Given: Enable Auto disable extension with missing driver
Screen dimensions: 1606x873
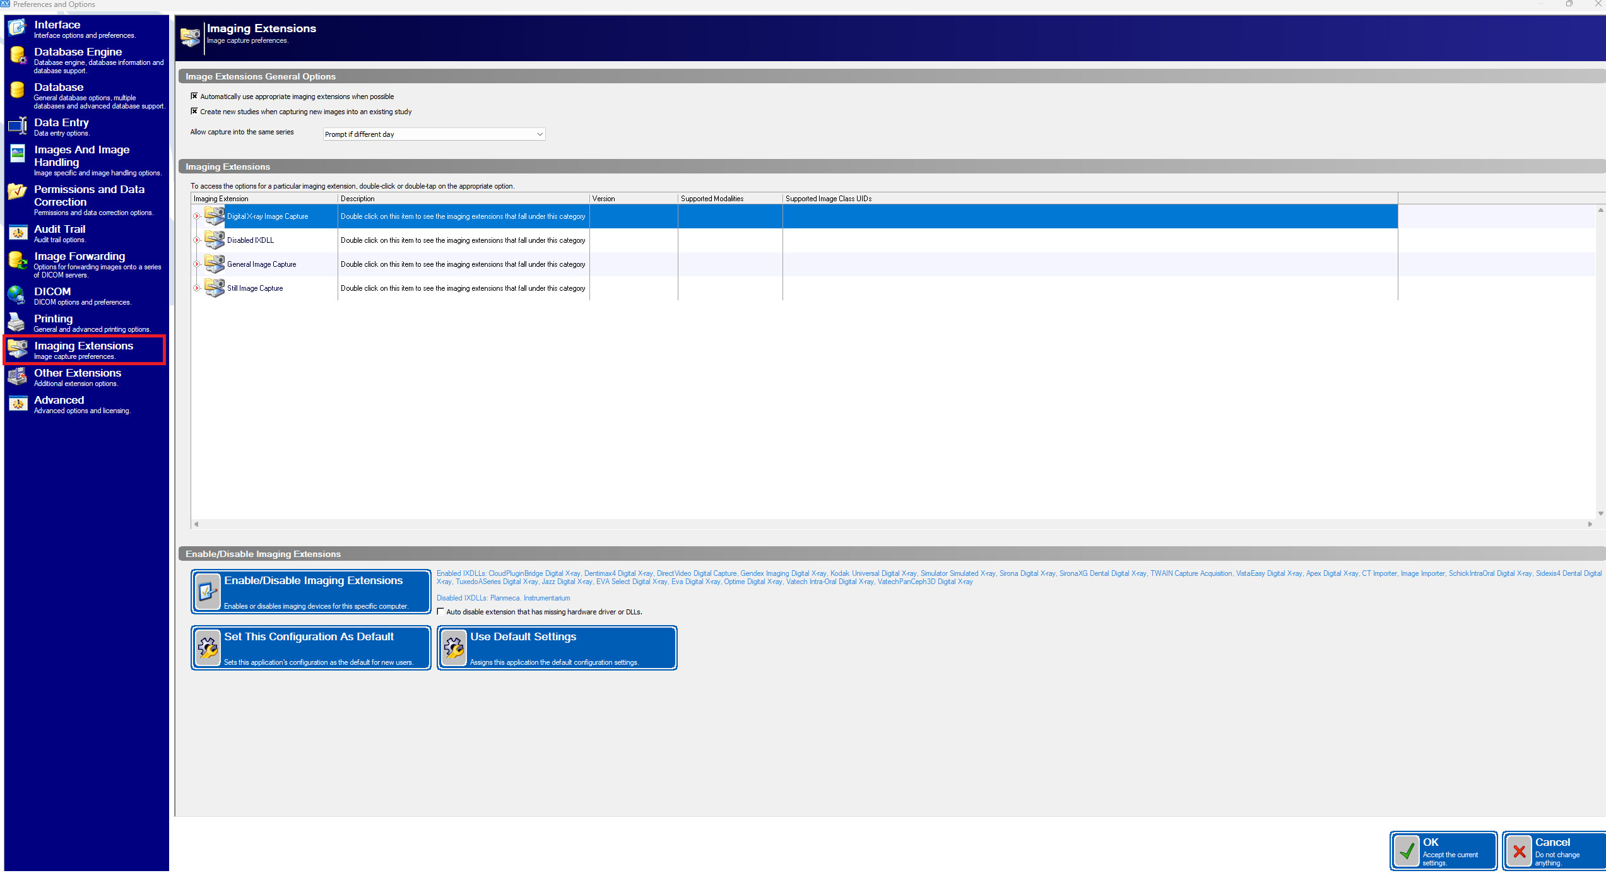Looking at the screenshot, I should [440, 611].
